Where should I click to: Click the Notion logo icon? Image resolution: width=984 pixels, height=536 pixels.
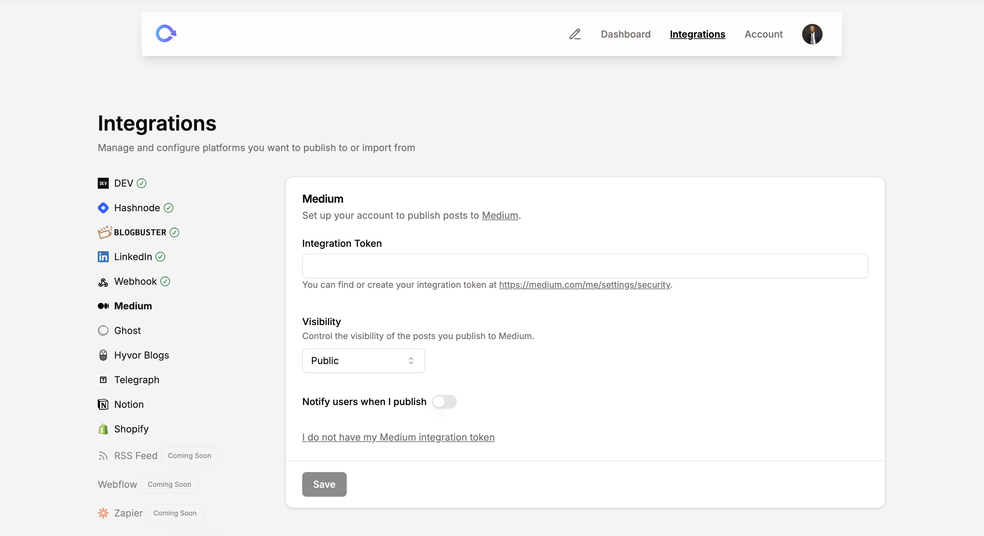(103, 404)
